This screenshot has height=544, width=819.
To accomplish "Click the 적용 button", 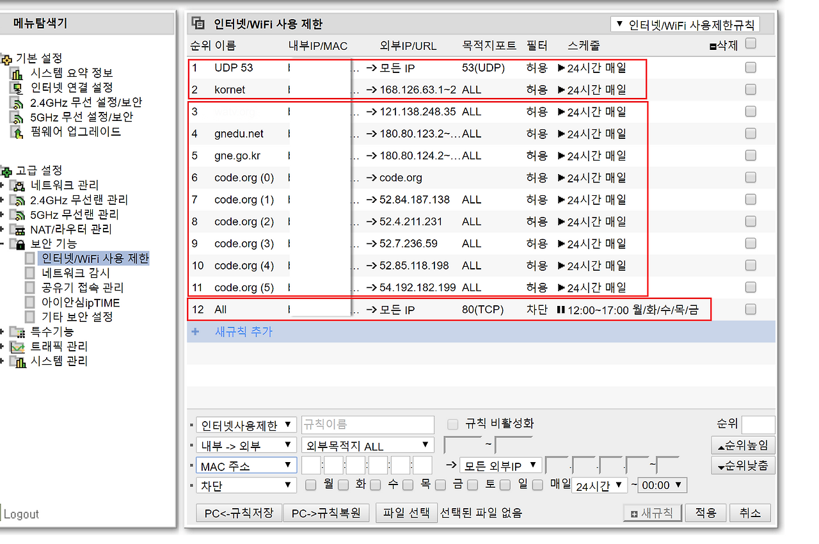I will coord(706,512).
